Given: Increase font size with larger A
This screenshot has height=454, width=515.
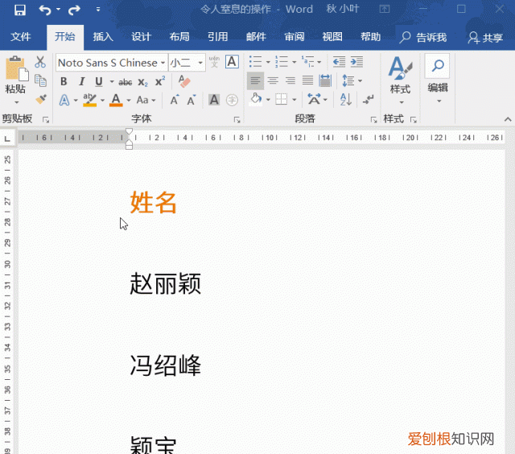Looking at the screenshot, I should 175,100.
